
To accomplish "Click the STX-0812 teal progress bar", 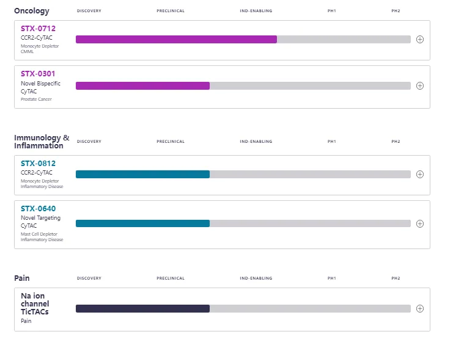I will coord(142,175).
